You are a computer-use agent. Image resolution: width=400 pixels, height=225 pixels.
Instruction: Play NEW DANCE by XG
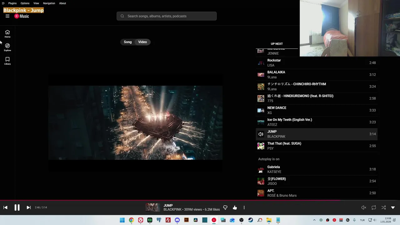(317, 110)
